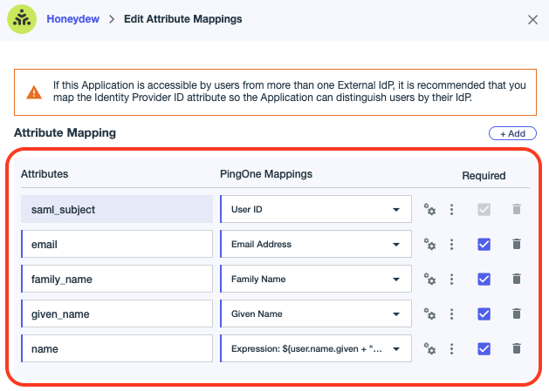Delete the name attribute mapping
Viewport: 549px width, 391px height.
pyautogui.click(x=517, y=348)
